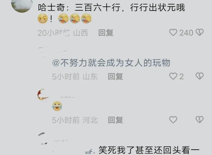Tap the crying-laughing emoji in 河北 reply
Screen dimensions: 212x155
(57, 106)
